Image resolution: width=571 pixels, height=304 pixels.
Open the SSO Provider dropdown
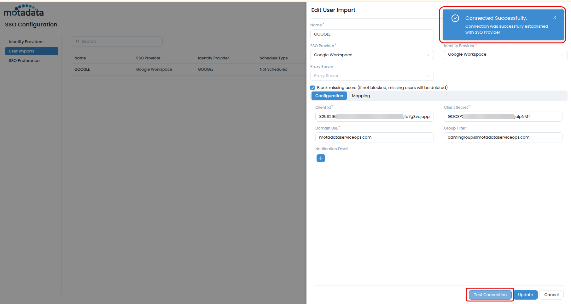(372, 55)
